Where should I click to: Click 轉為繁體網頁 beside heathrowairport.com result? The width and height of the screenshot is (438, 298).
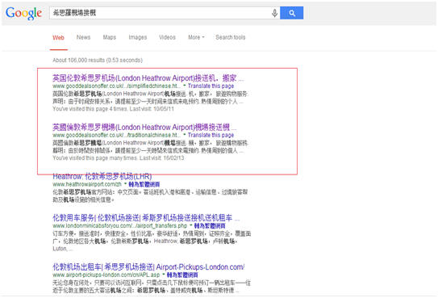click(x=144, y=184)
